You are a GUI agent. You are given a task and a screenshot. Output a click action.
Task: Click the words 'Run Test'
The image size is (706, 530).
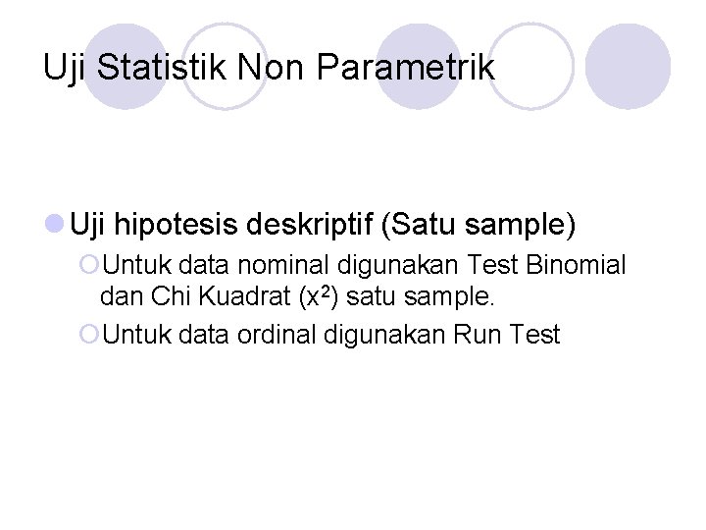pyautogui.click(x=507, y=335)
